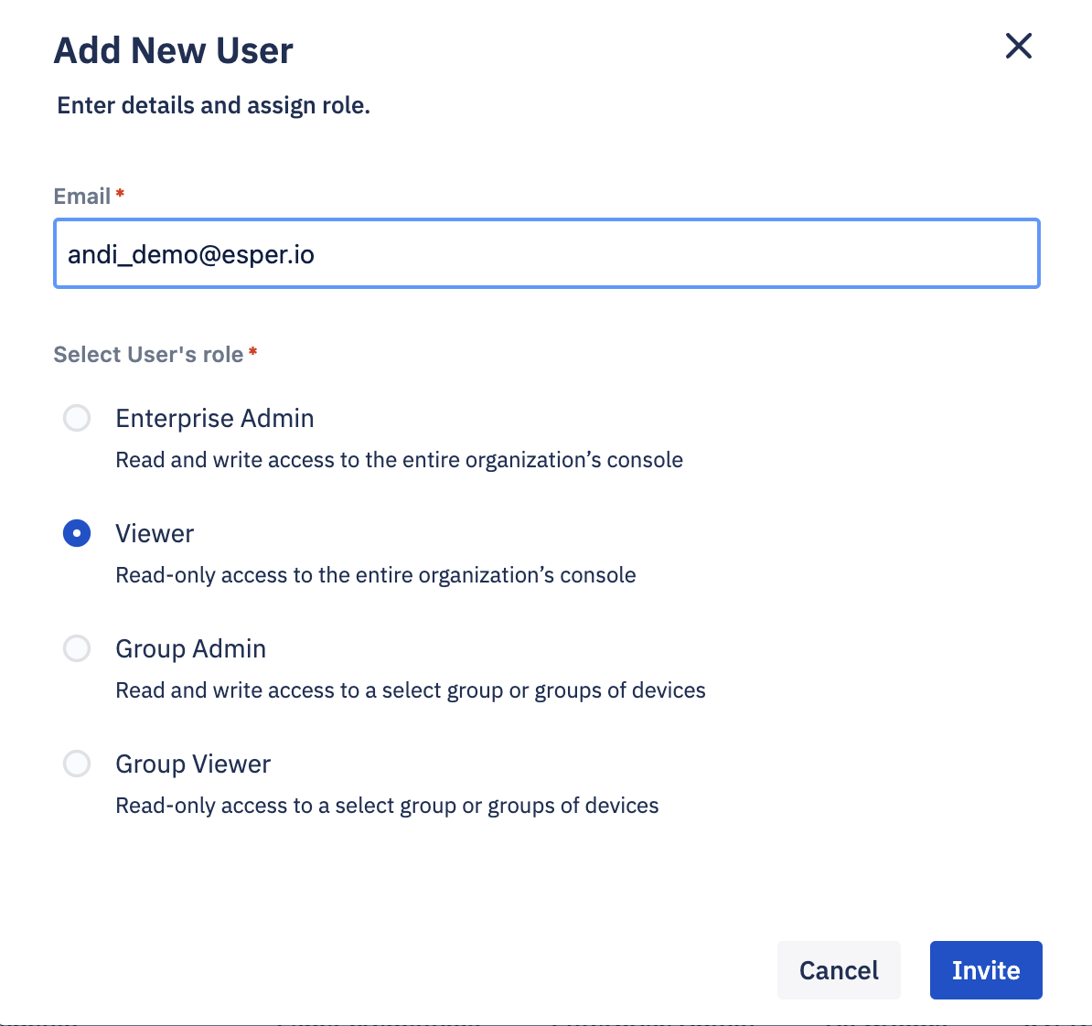Viewport: 1092px width, 1026px height.
Task: Choose the Group Admin radio button
Action: [x=77, y=648]
